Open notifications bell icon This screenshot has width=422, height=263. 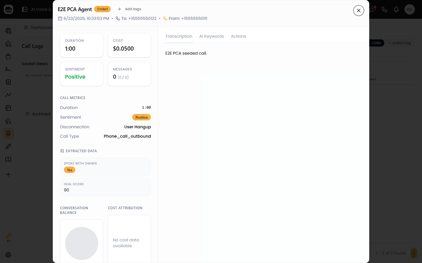[396, 9]
